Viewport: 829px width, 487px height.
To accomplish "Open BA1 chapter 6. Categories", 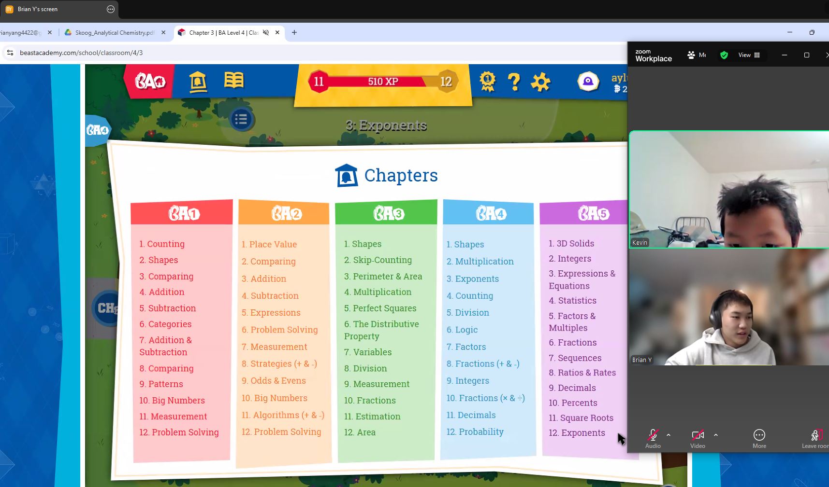I will (165, 324).
